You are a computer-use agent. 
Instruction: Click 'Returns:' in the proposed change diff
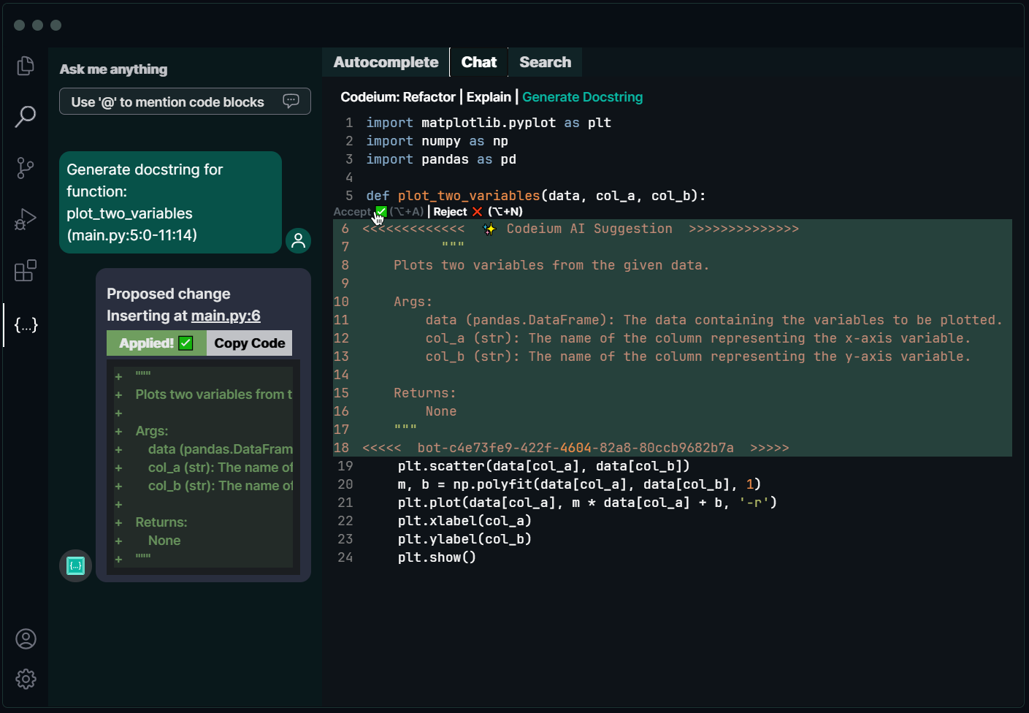tap(161, 522)
